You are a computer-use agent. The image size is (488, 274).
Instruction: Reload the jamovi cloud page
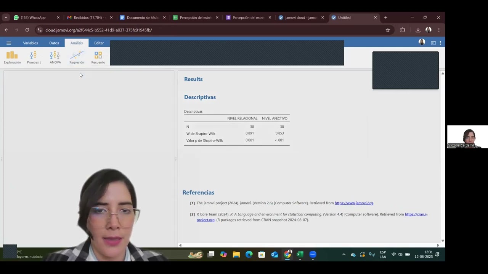pos(27,30)
